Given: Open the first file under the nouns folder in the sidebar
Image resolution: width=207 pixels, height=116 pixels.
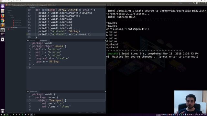Looking at the screenshot, I should [17, 21].
